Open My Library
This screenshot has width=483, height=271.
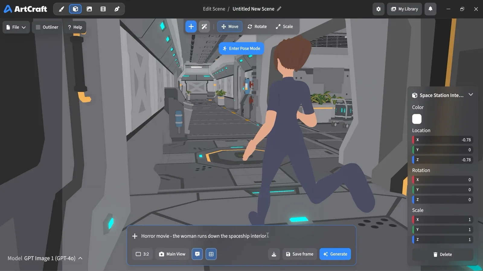click(405, 9)
